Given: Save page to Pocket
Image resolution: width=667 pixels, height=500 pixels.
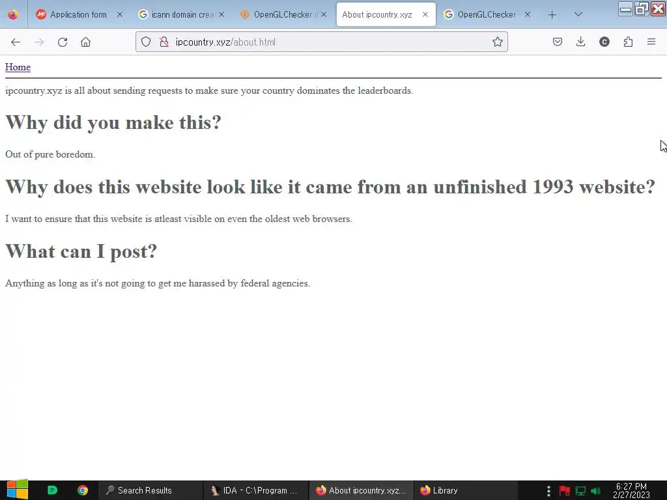Looking at the screenshot, I should tap(558, 42).
